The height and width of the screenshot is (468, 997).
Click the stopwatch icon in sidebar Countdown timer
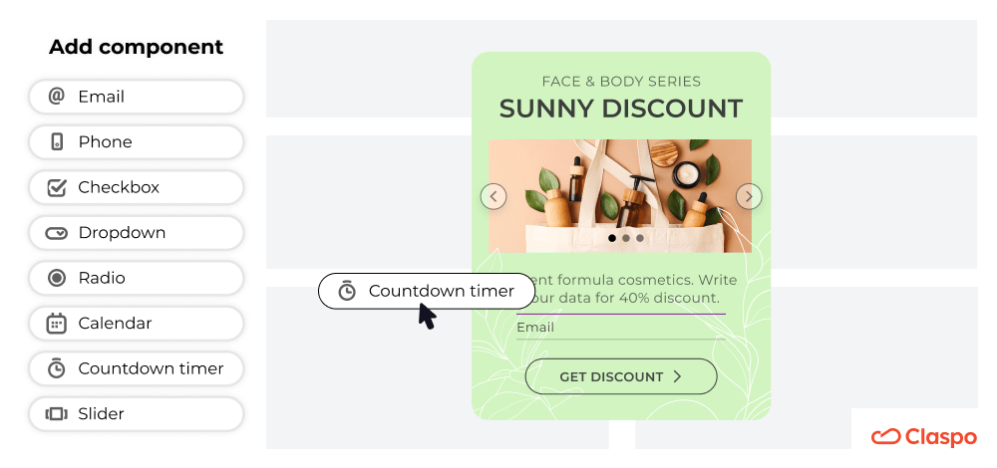(x=57, y=368)
